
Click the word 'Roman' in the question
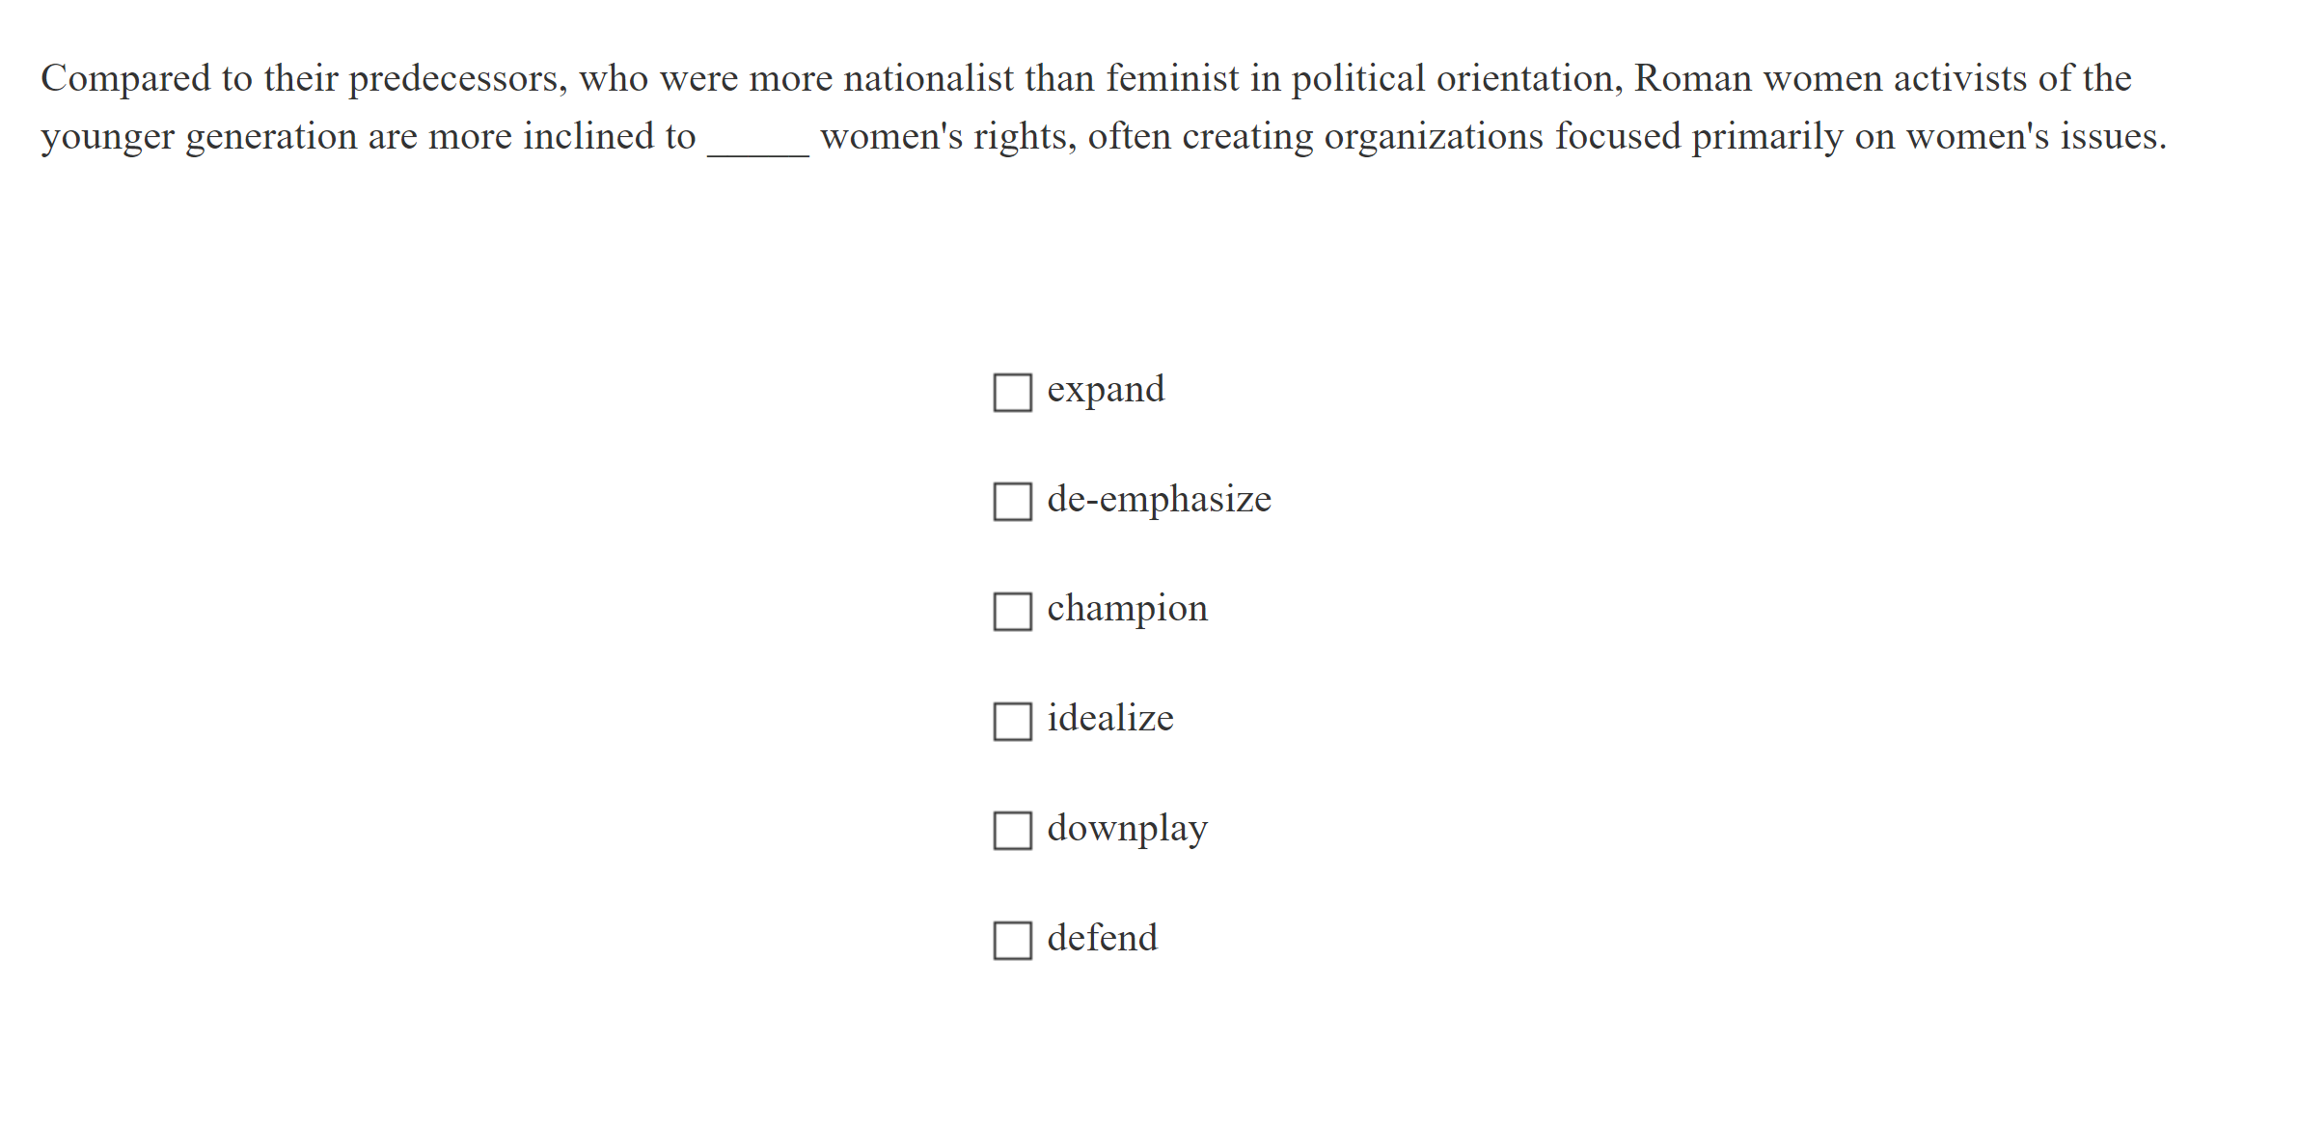[1692, 79]
